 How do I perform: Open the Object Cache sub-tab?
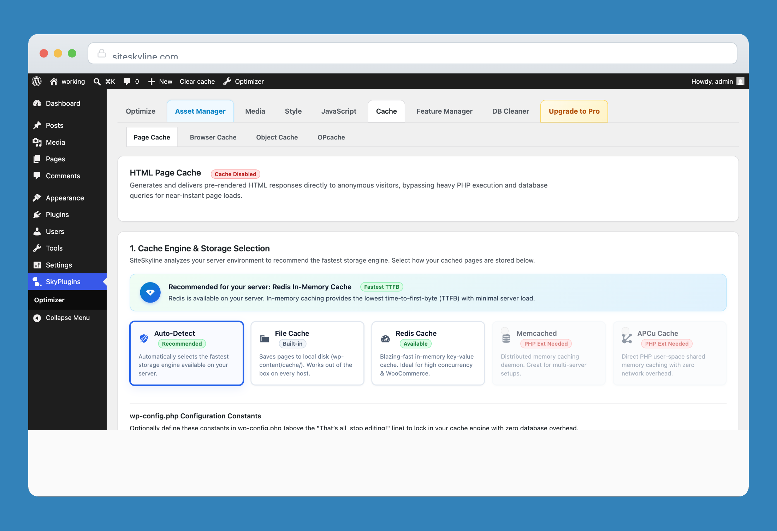tap(277, 137)
